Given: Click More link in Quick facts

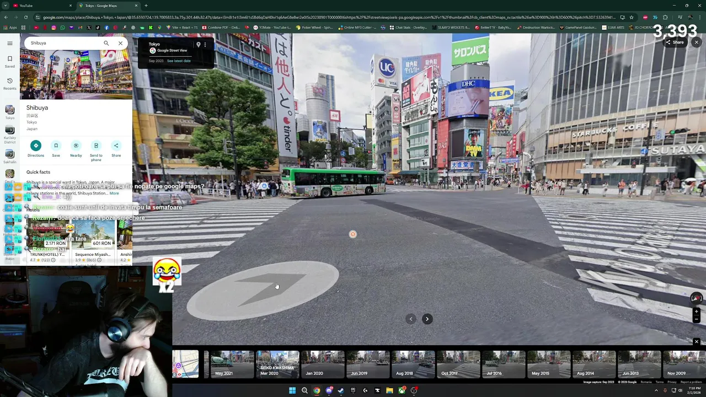Looking at the screenshot, I should click(x=114, y=194).
